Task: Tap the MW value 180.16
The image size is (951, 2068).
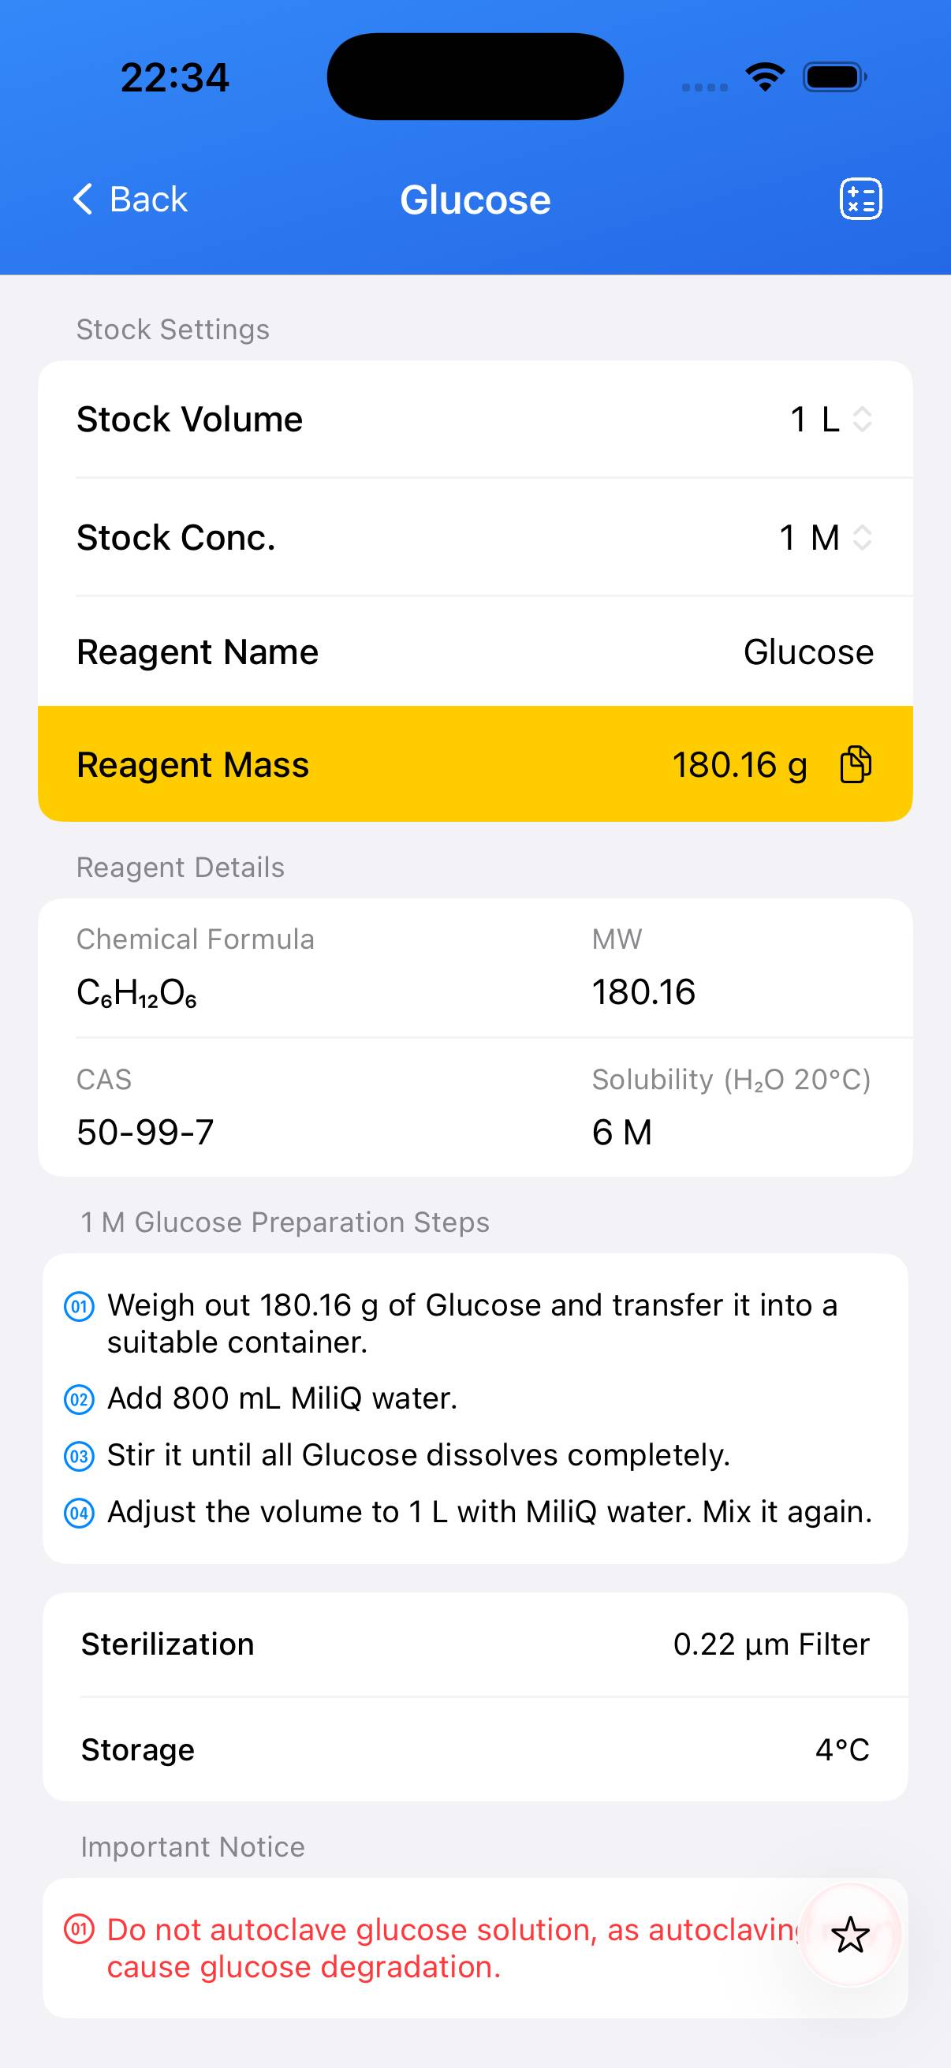Action: [x=643, y=992]
